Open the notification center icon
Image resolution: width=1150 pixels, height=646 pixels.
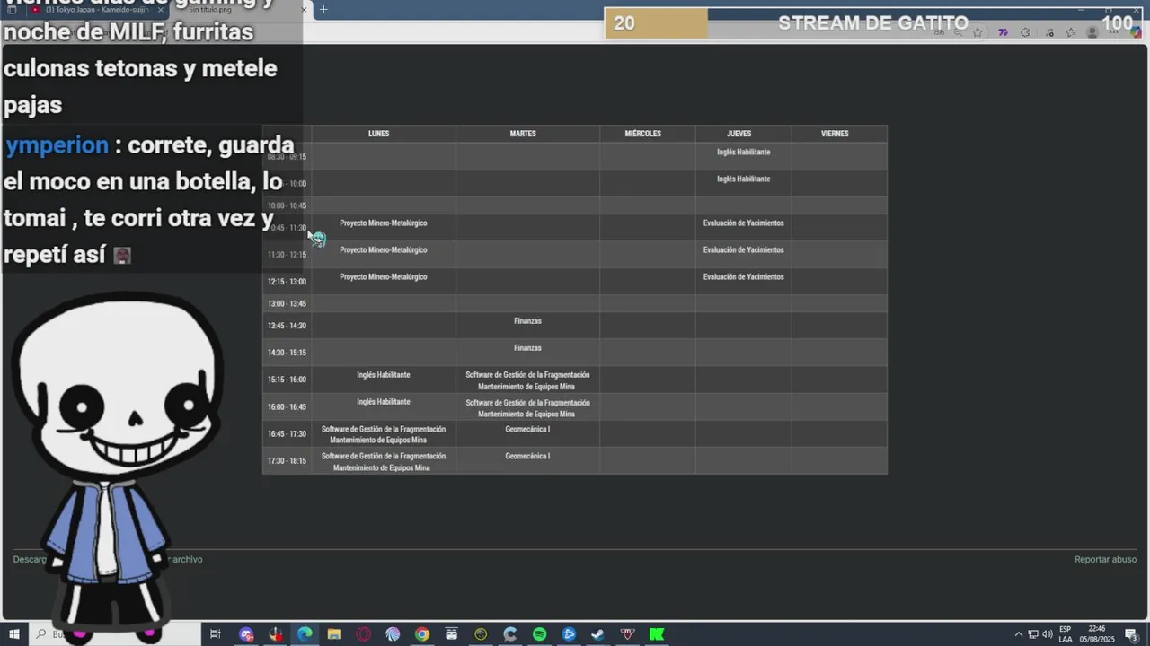[x=1131, y=634]
